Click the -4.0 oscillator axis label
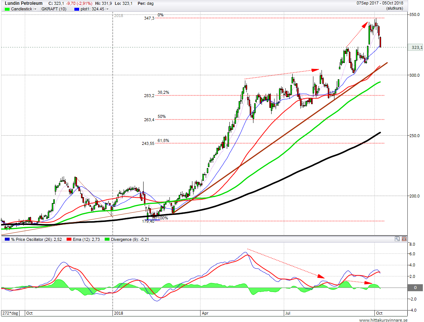The width and height of the screenshot is (424, 322). pyautogui.click(x=413, y=311)
